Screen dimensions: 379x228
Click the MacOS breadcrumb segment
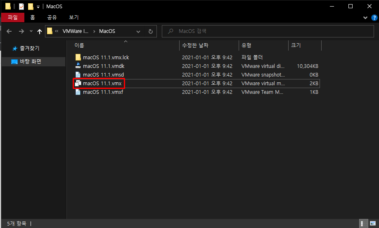coord(107,31)
